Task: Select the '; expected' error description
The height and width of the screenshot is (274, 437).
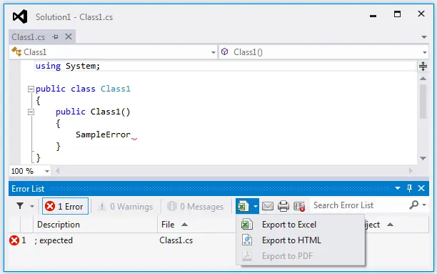Action: click(54, 240)
